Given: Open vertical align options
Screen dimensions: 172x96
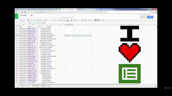Looking at the screenshot, I should (86, 20).
